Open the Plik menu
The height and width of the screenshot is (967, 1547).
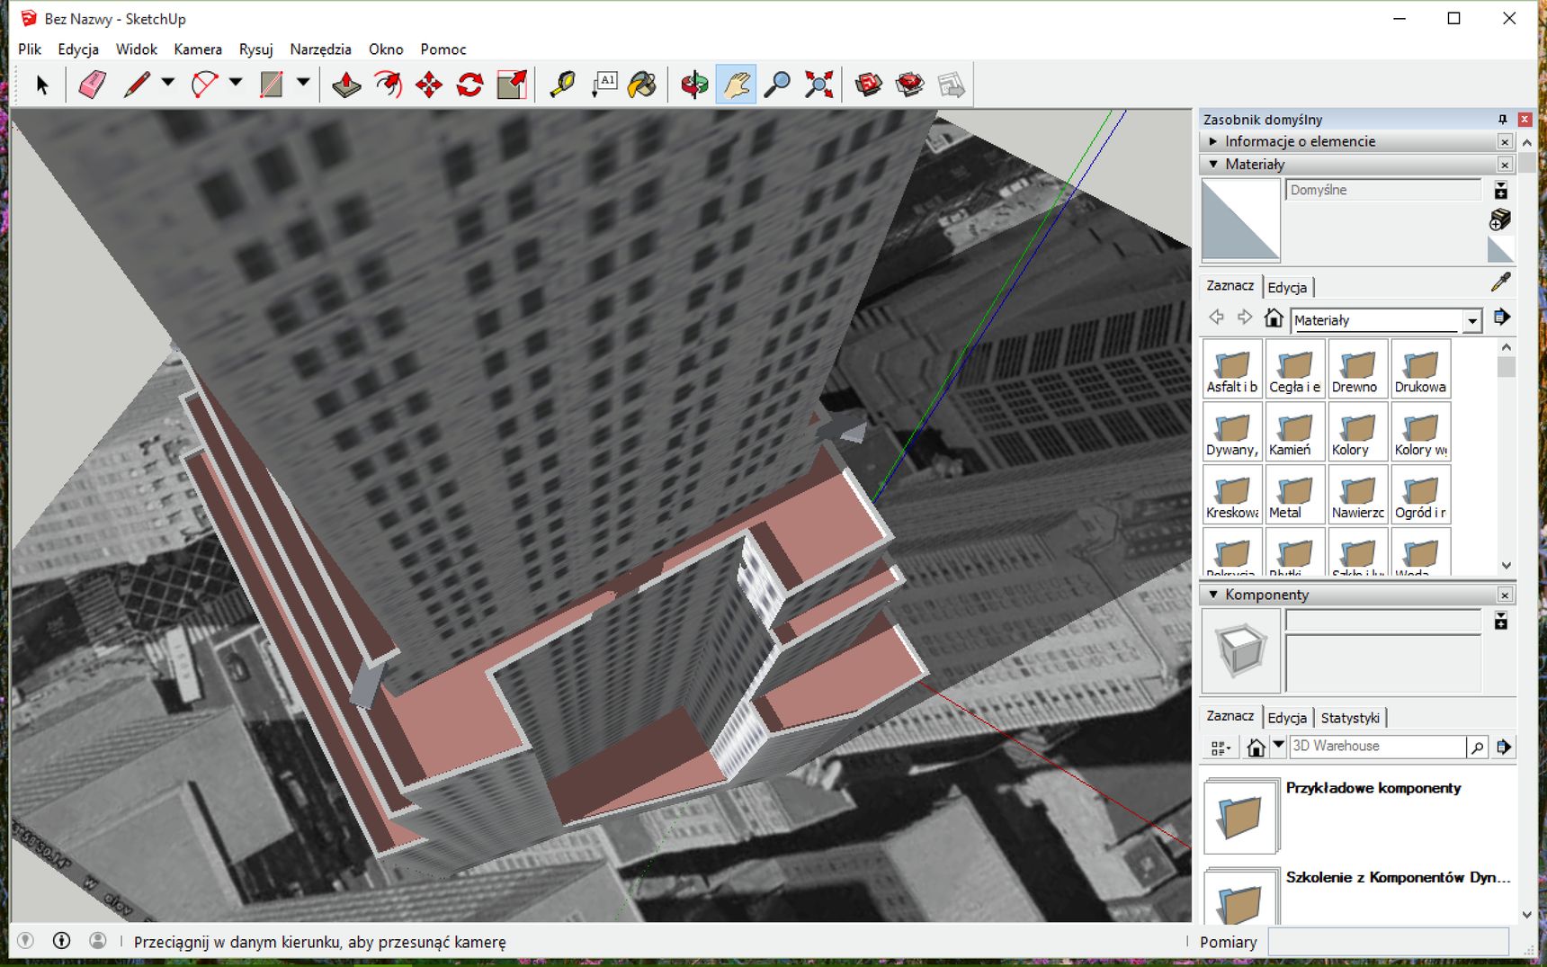pyautogui.click(x=30, y=49)
